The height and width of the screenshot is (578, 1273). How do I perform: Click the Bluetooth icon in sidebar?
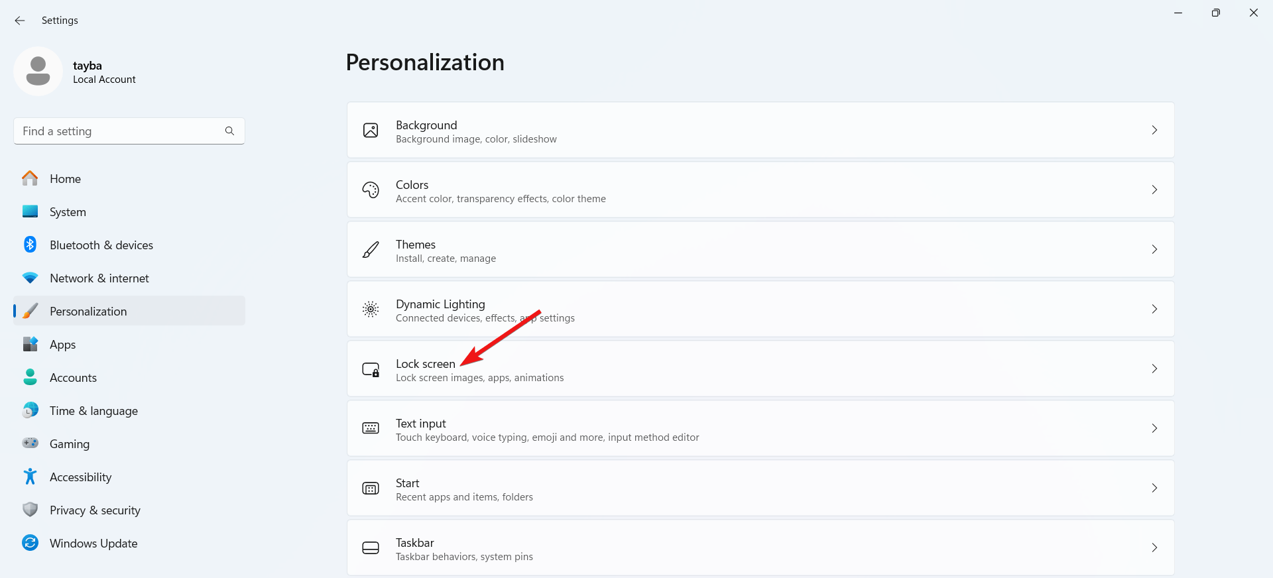[30, 245]
